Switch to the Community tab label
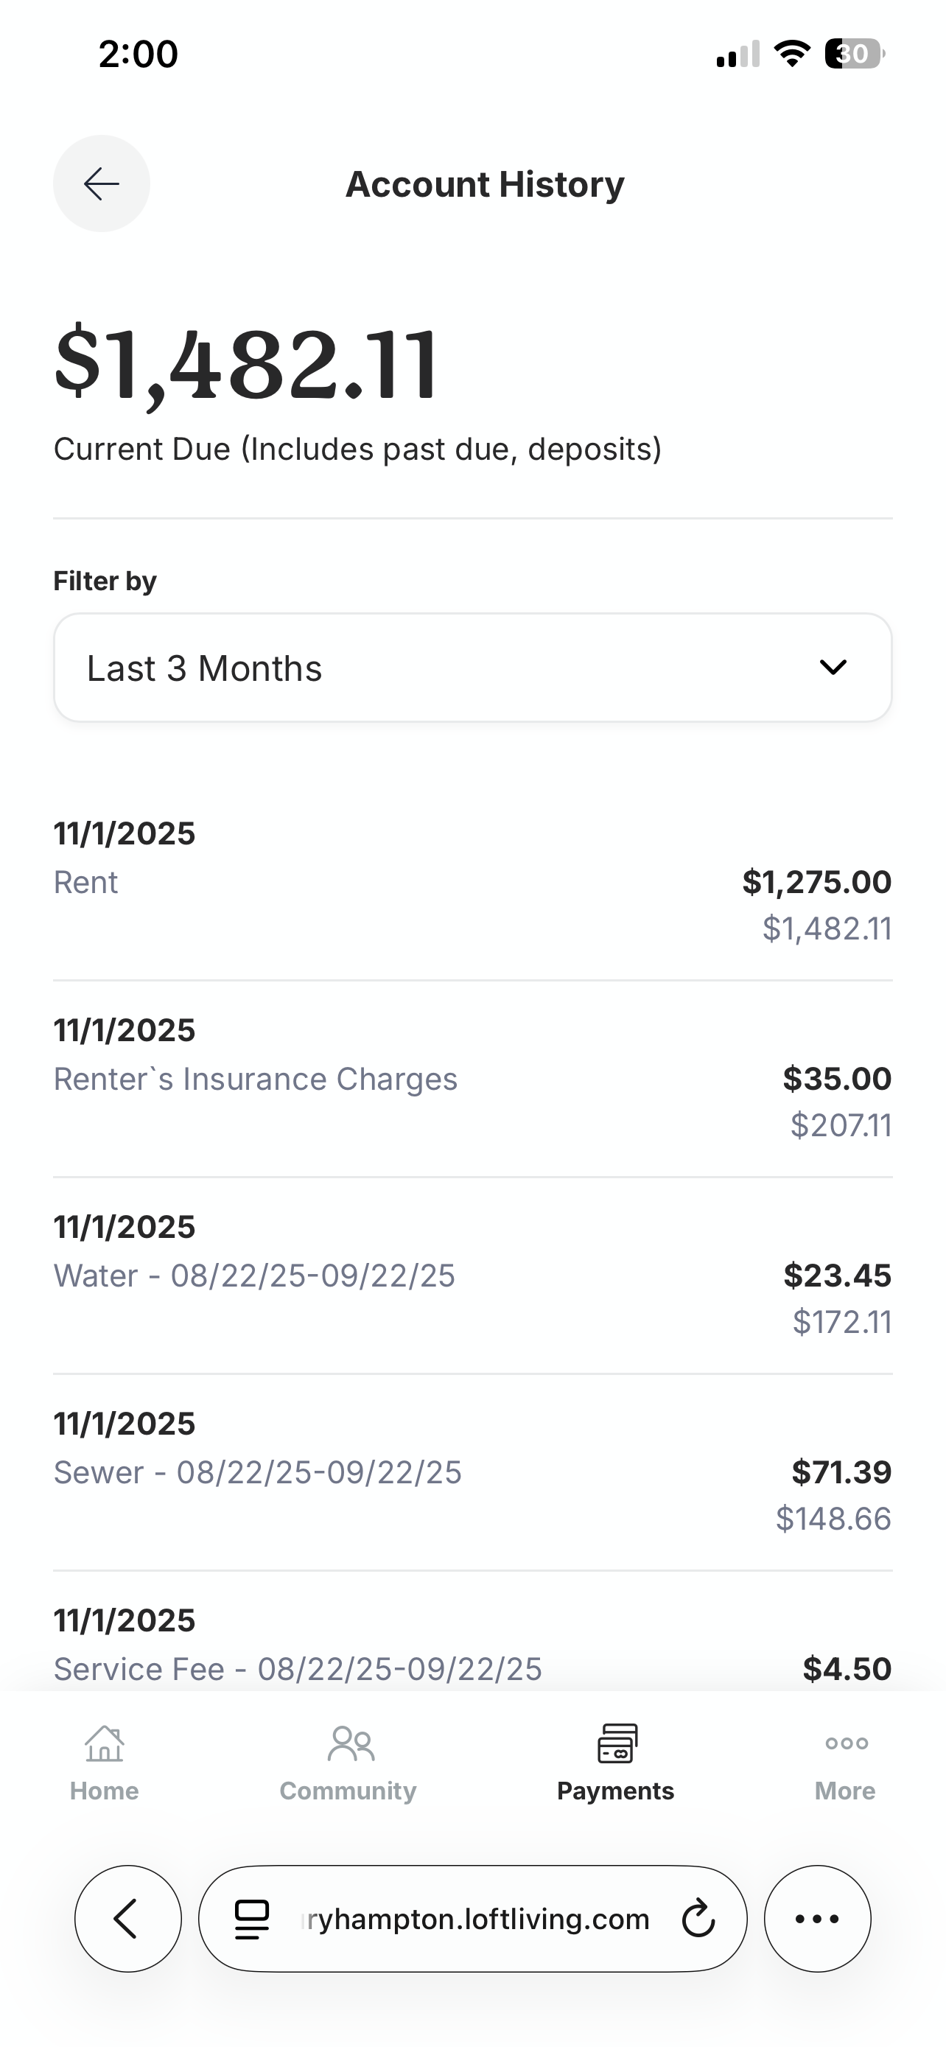 tap(348, 1791)
